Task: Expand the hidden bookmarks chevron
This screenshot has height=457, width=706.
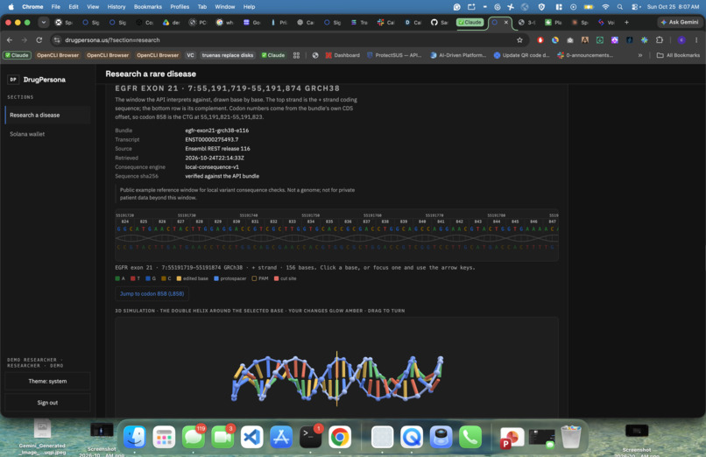Action: click(x=639, y=55)
